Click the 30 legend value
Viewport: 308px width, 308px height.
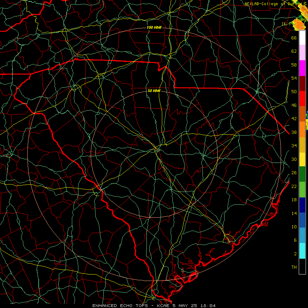coord(294,159)
